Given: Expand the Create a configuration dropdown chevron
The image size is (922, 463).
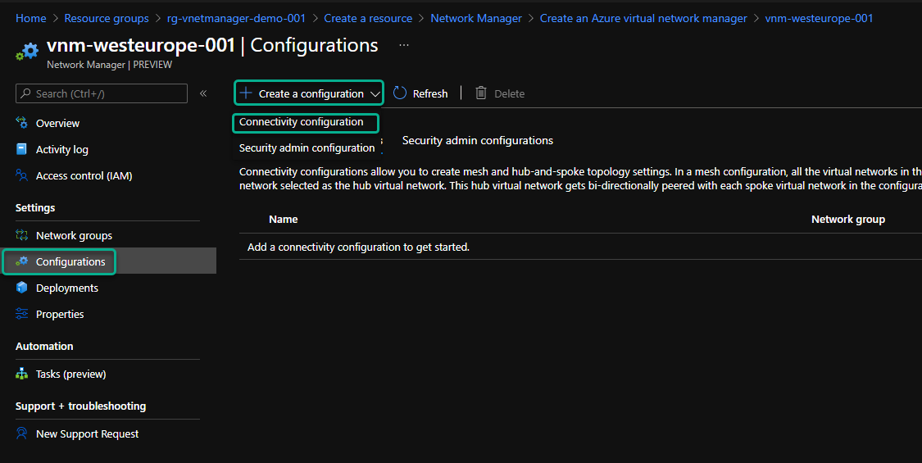Looking at the screenshot, I should point(375,94).
